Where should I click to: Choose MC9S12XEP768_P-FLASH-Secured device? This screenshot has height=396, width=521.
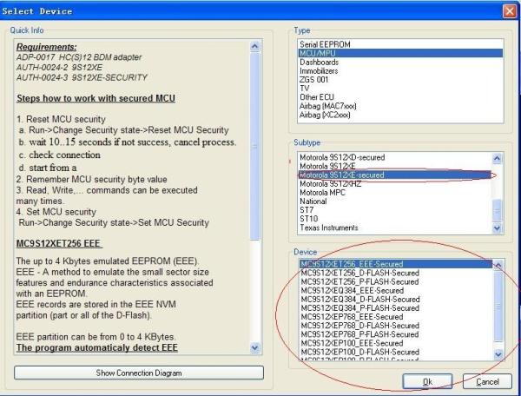395,334
